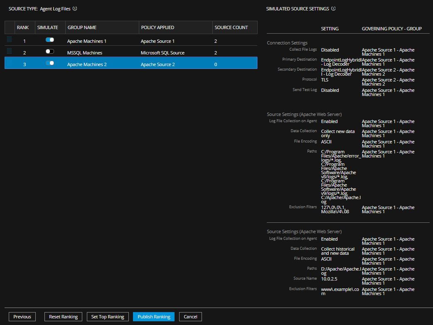The image size is (433, 325).
Task: Click drag handle for Apache Machines 2 row
Action: tap(9, 63)
